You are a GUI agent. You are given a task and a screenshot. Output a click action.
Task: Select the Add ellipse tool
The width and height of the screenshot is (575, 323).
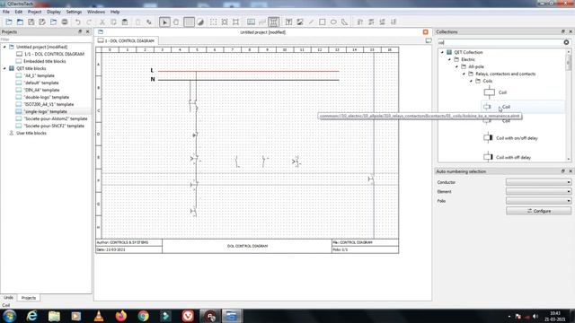[x=333, y=22]
